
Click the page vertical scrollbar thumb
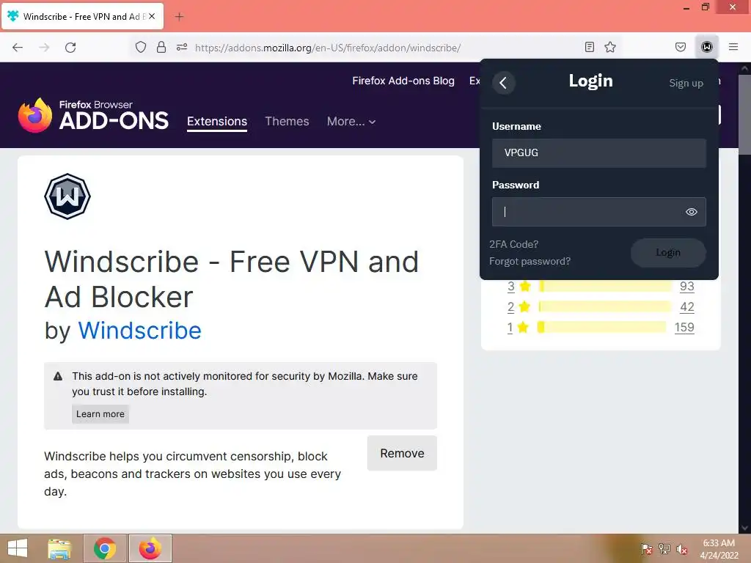click(745, 114)
